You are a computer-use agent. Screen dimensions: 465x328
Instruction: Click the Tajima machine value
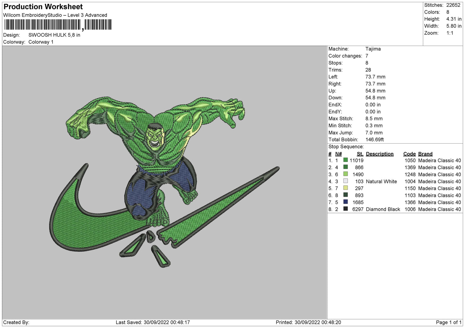point(373,49)
